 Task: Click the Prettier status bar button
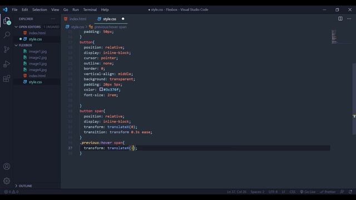328,192
